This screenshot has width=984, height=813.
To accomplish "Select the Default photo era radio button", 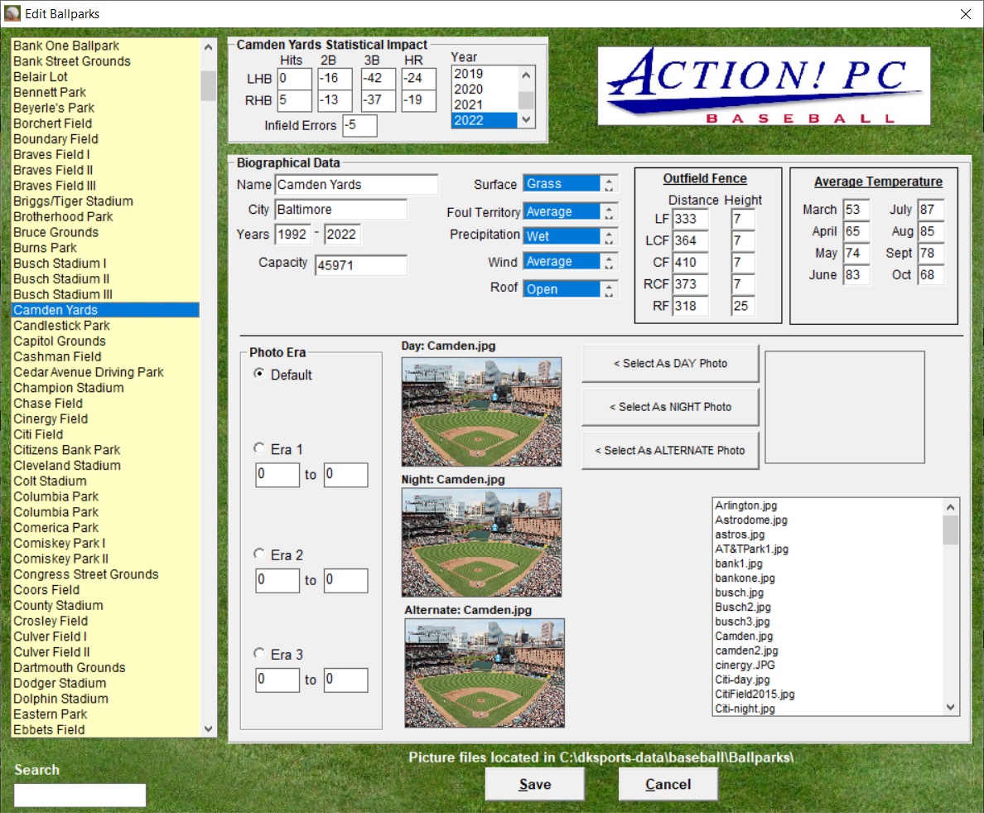I will click(x=260, y=375).
